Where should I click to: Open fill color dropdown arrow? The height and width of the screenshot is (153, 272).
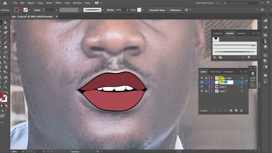20,10
